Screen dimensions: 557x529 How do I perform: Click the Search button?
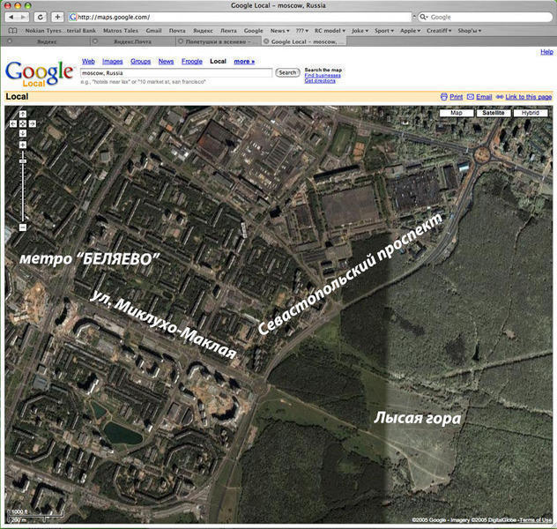point(288,73)
